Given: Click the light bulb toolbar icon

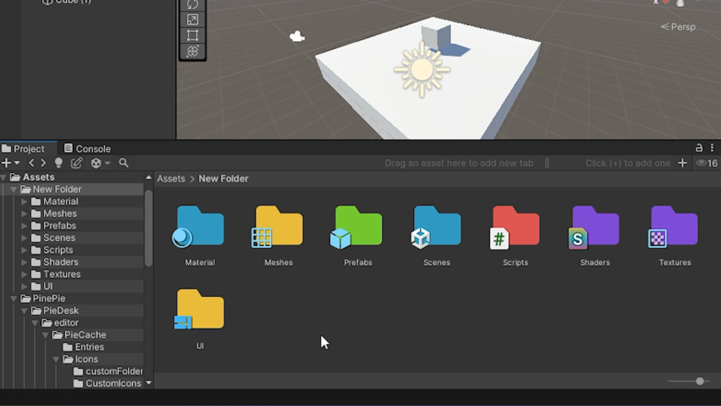Looking at the screenshot, I should point(58,163).
